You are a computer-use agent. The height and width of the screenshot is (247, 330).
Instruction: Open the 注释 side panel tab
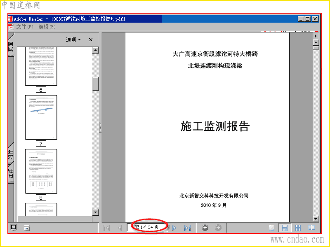coord(11,173)
